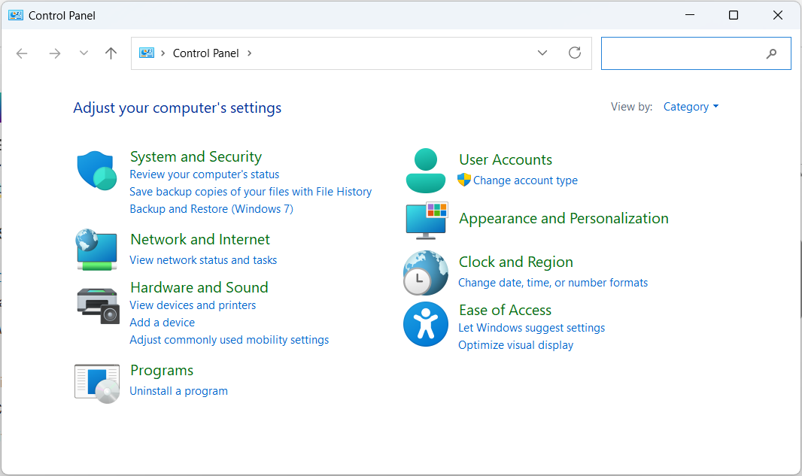Click the Control Panel title bar icon
The height and width of the screenshot is (476, 802).
pyautogui.click(x=16, y=15)
